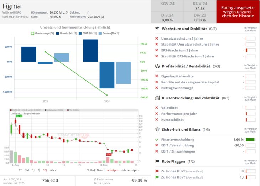This screenshot has width=260, height=186.
Task: Click the Universum USA 2000 (v) value
Action: (x=96, y=17)
